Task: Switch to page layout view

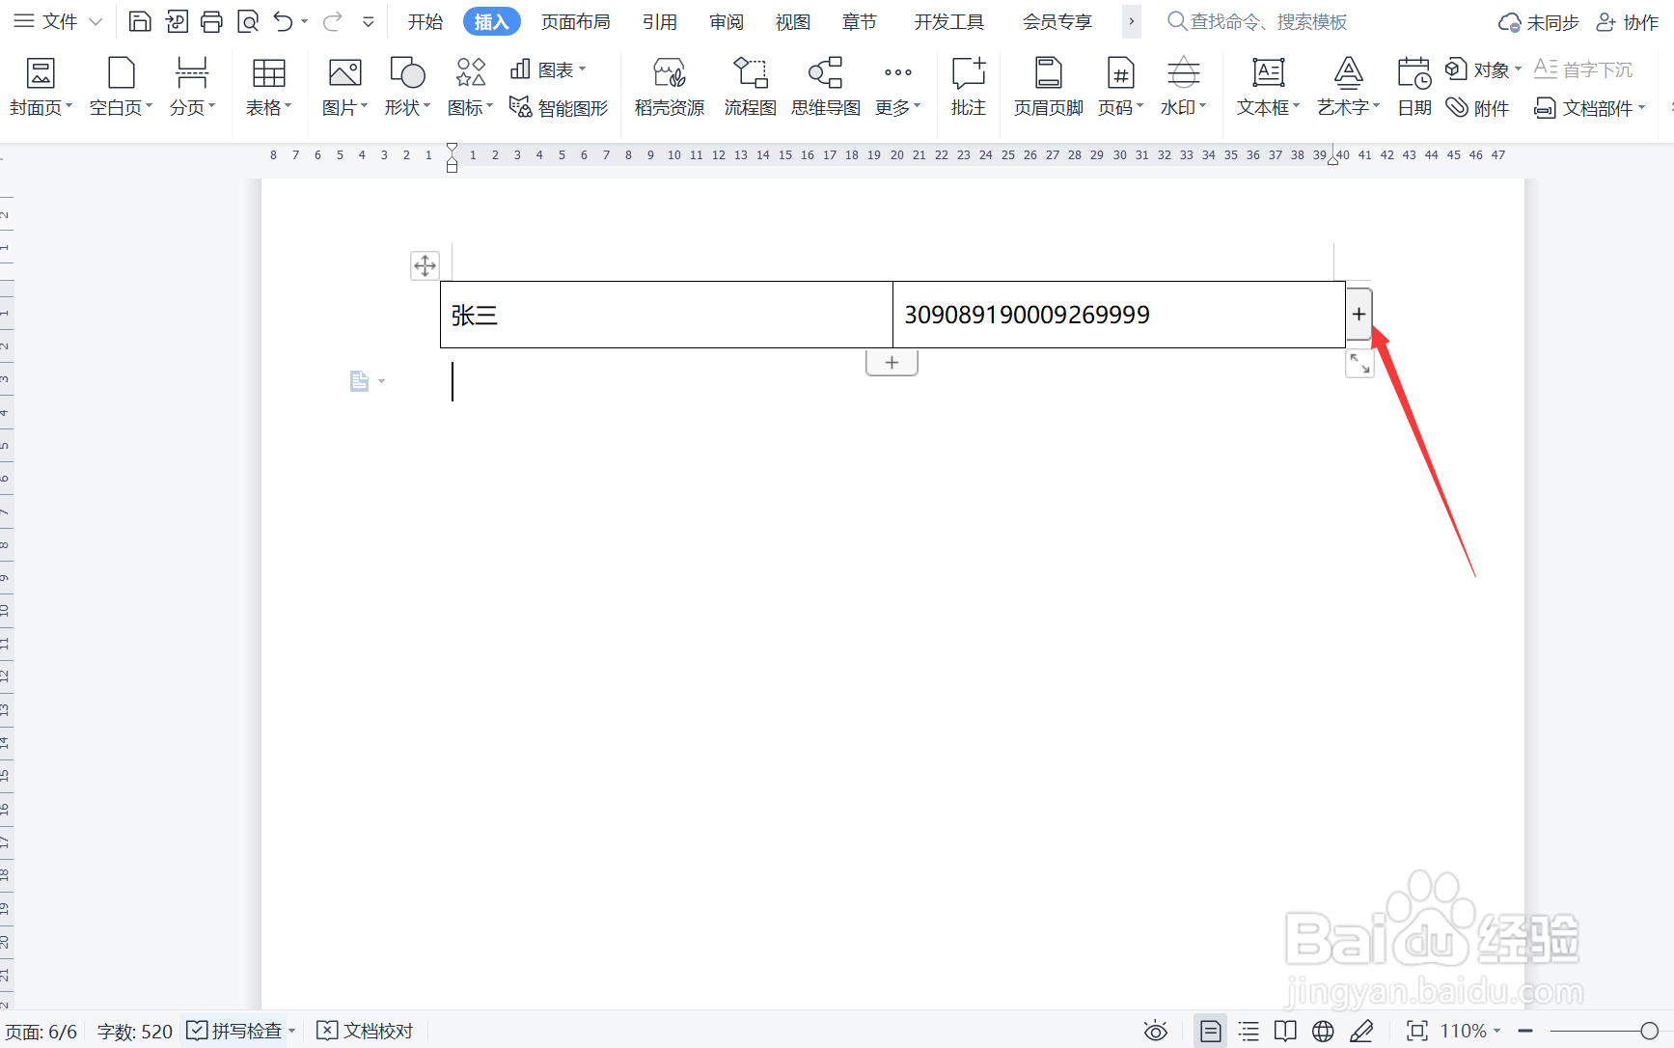Action: click(x=1210, y=1031)
